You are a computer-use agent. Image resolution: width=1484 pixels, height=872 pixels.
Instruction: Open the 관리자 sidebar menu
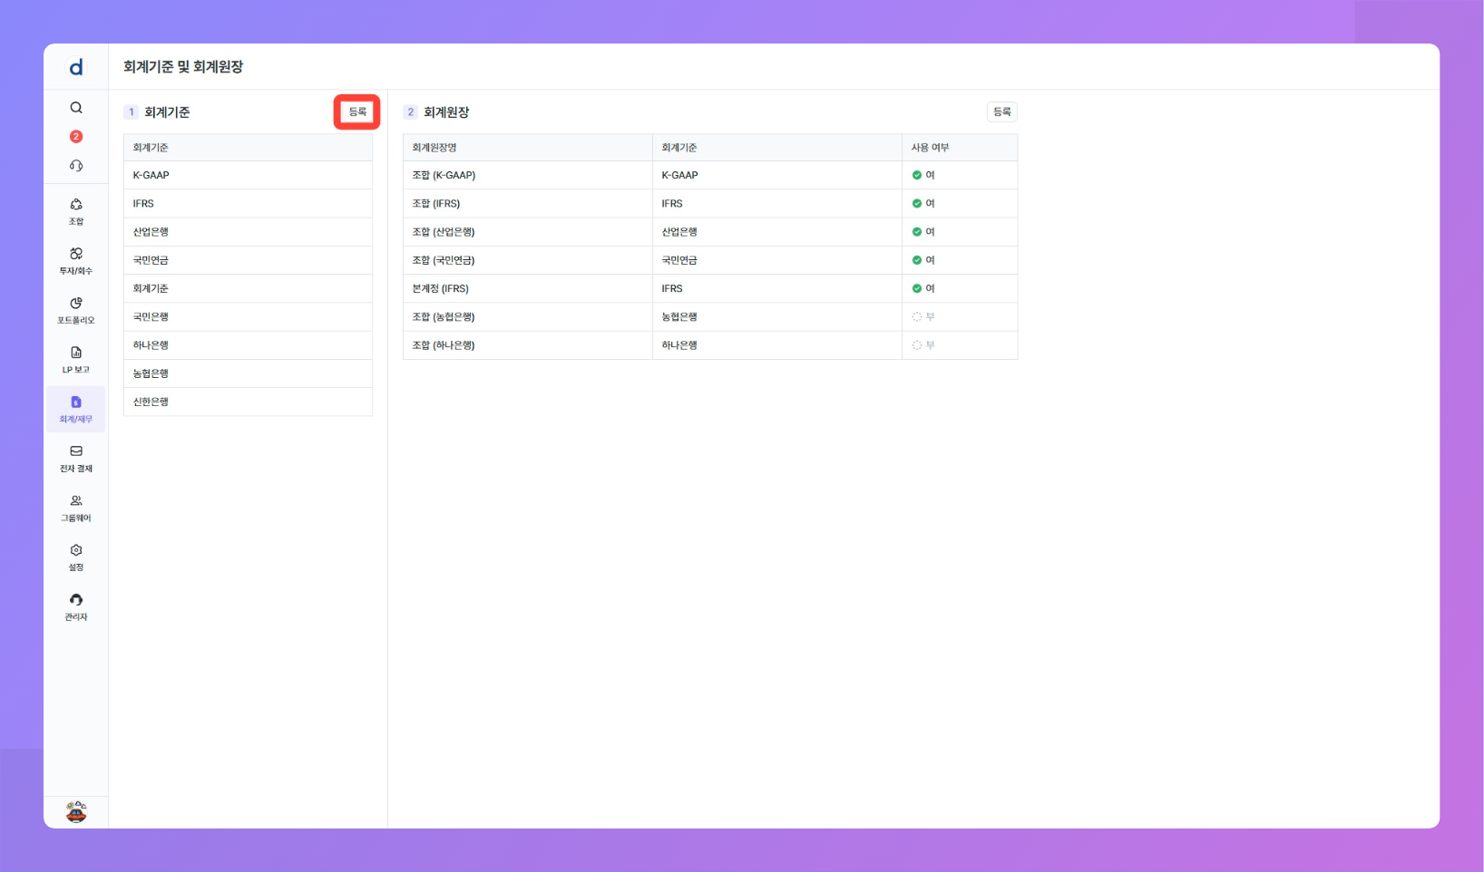(x=76, y=607)
